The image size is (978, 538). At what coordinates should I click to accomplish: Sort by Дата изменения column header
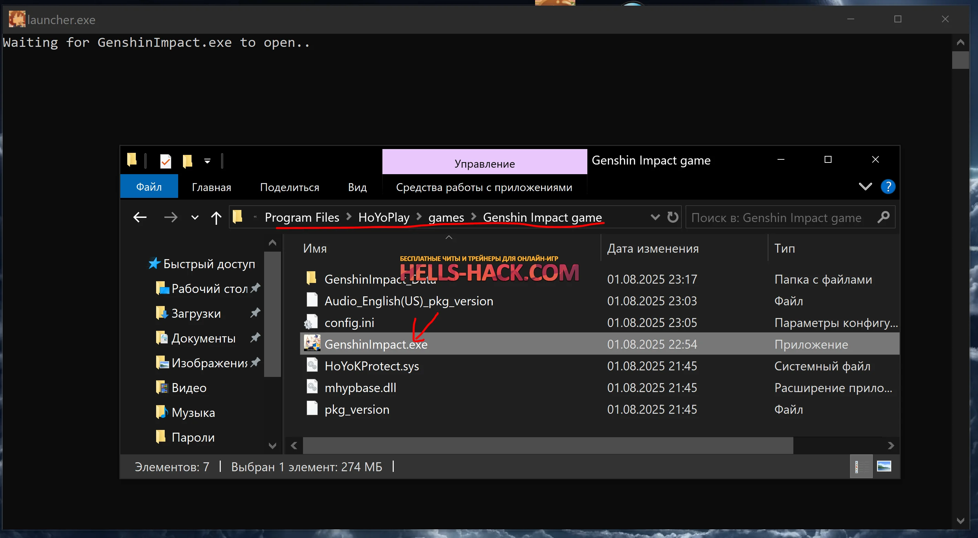coord(653,249)
